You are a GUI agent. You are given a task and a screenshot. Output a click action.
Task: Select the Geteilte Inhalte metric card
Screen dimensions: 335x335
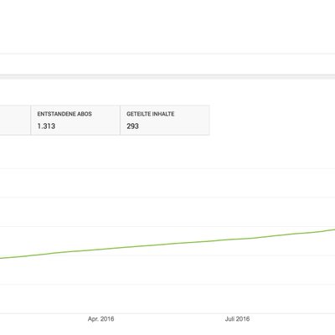(165, 120)
